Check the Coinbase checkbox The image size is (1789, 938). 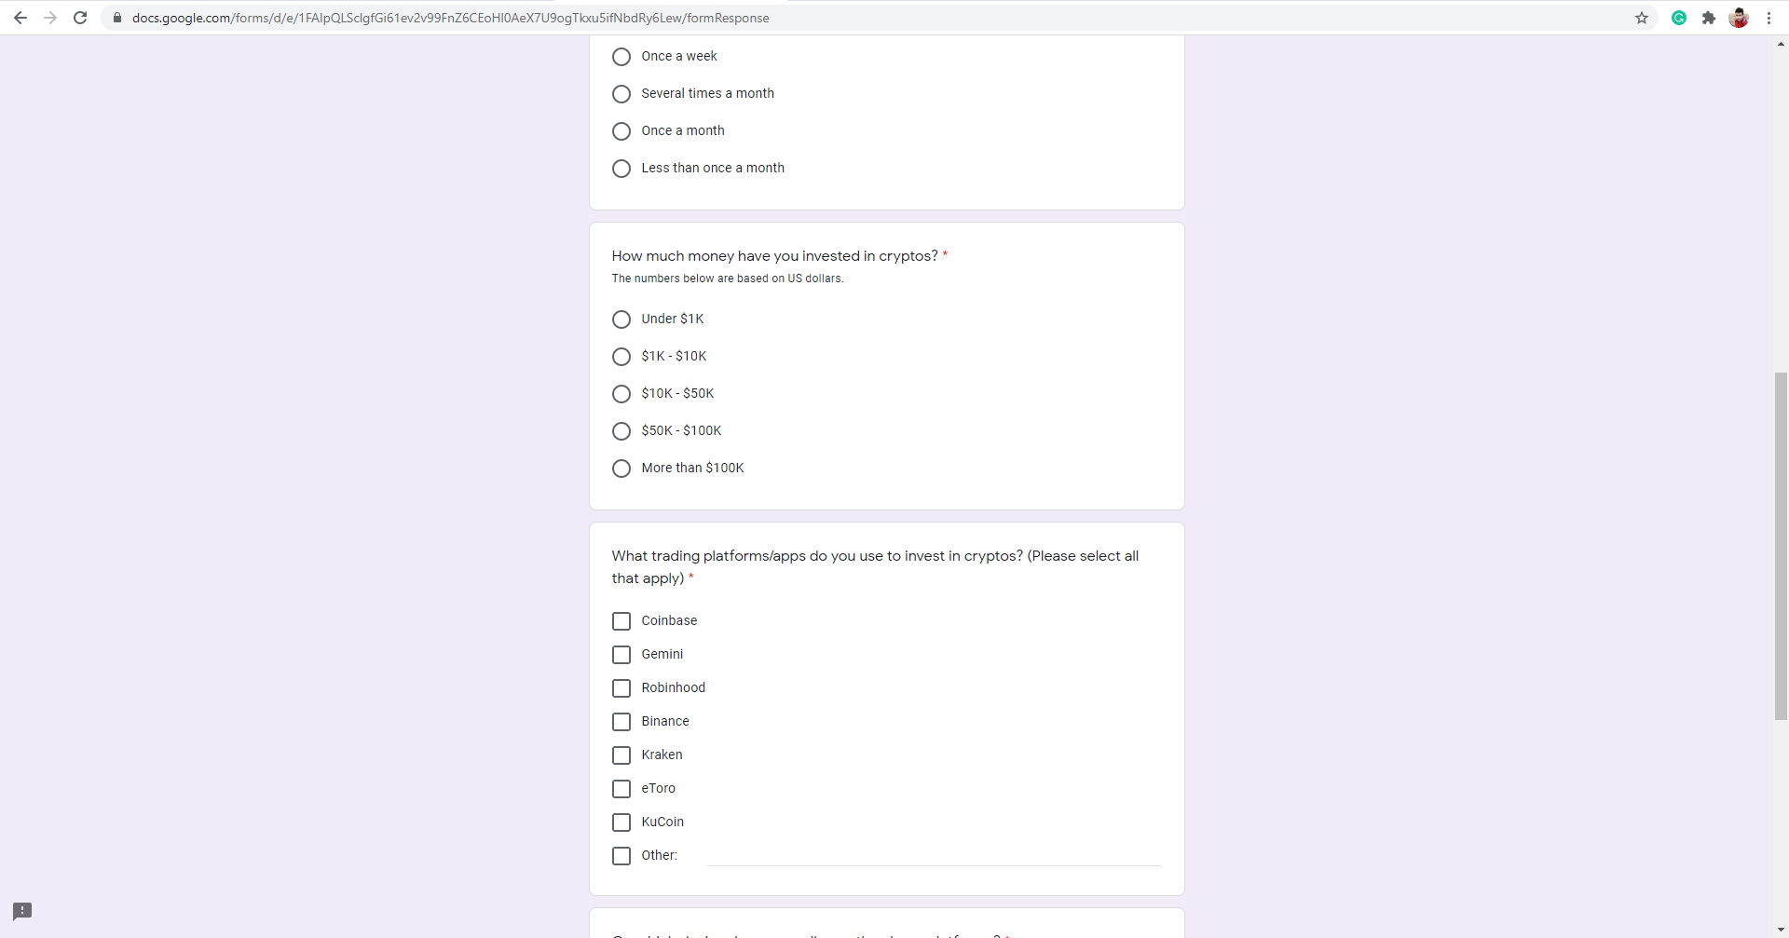(621, 621)
